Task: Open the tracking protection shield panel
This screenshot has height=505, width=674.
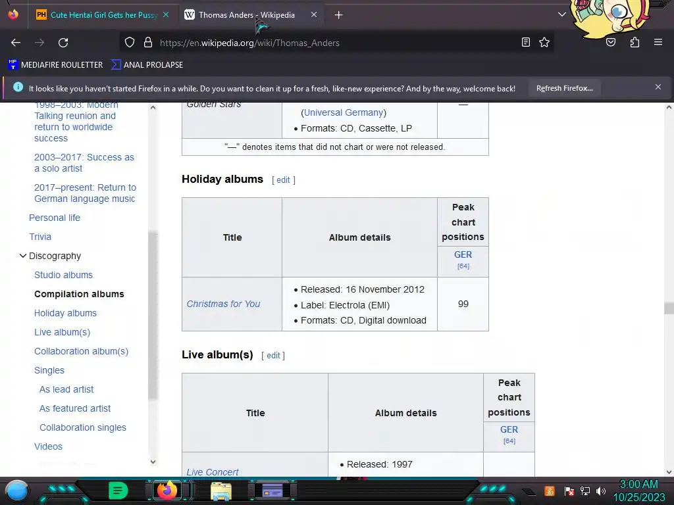Action: coord(130,43)
